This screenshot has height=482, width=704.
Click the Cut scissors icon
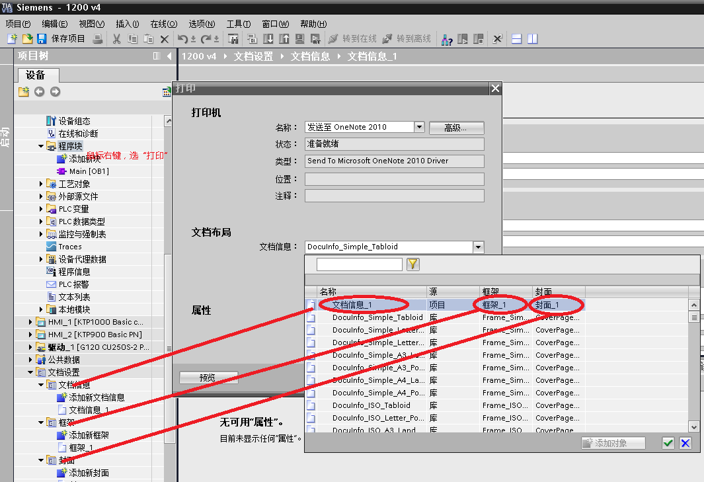pos(116,39)
